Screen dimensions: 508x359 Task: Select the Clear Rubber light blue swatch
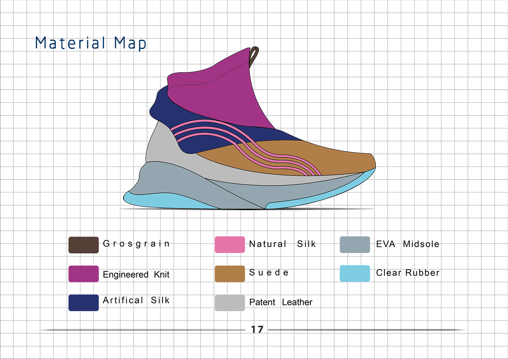(354, 274)
